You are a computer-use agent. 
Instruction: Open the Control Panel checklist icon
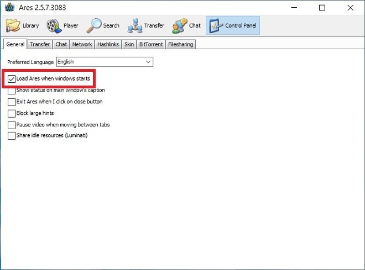[216, 25]
